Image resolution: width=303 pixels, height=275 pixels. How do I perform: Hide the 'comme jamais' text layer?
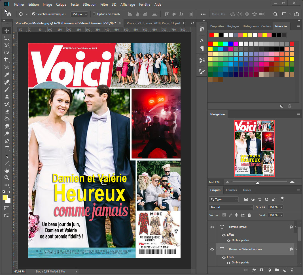click(212, 227)
